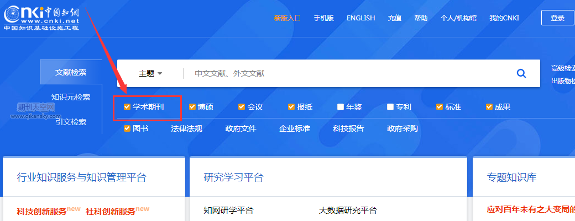Enable the 年鉴 checkbox

tap(341, 107)
